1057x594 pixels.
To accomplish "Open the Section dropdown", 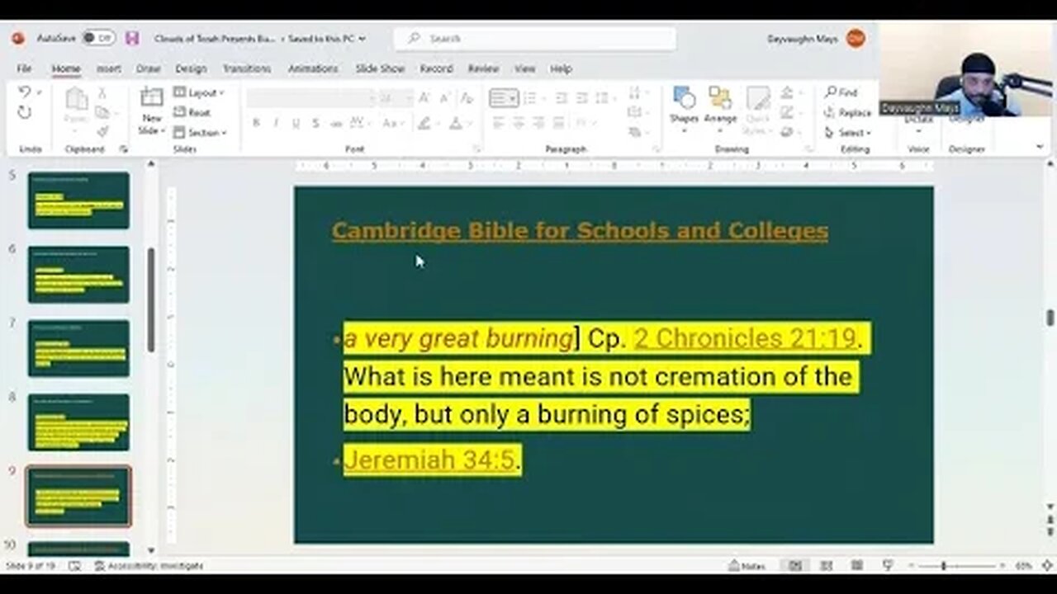I will click(200, 133).
